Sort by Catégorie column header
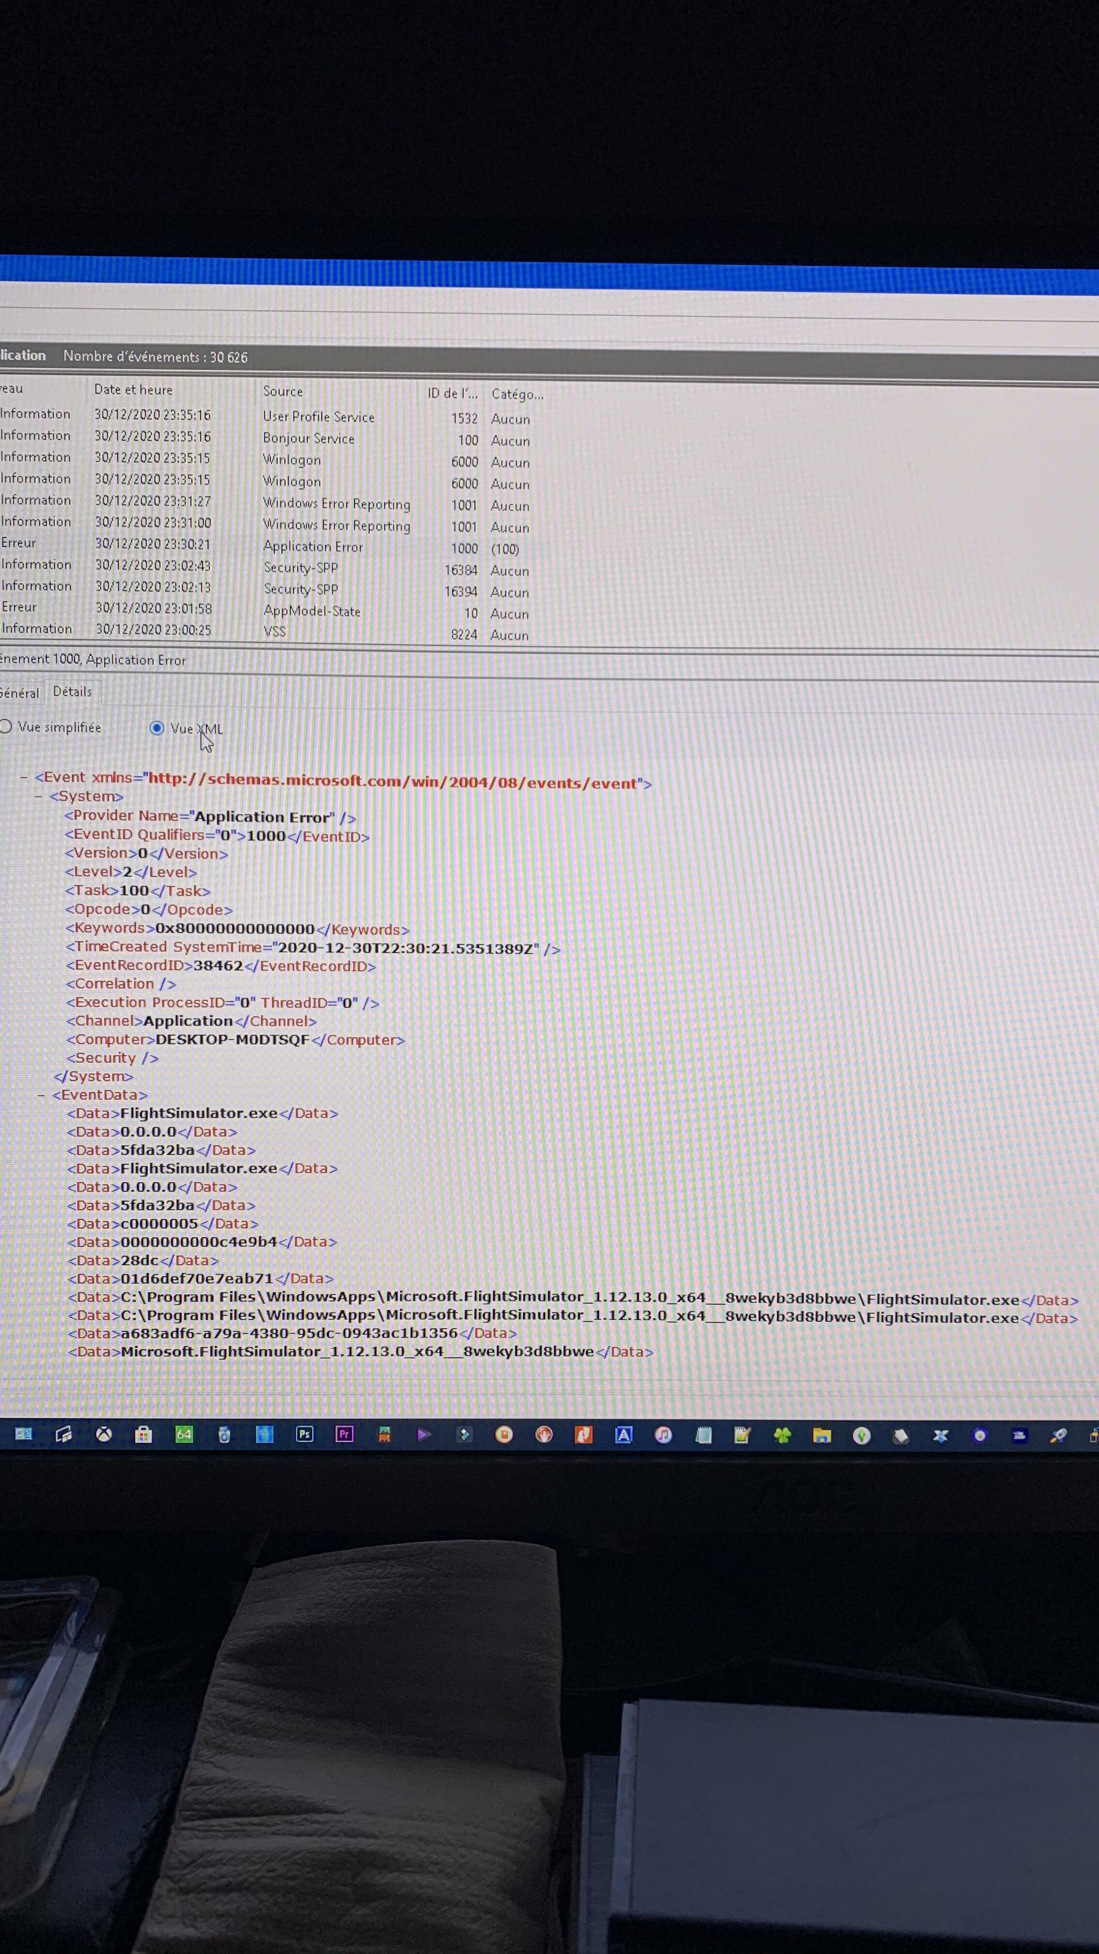 (517, 394)
